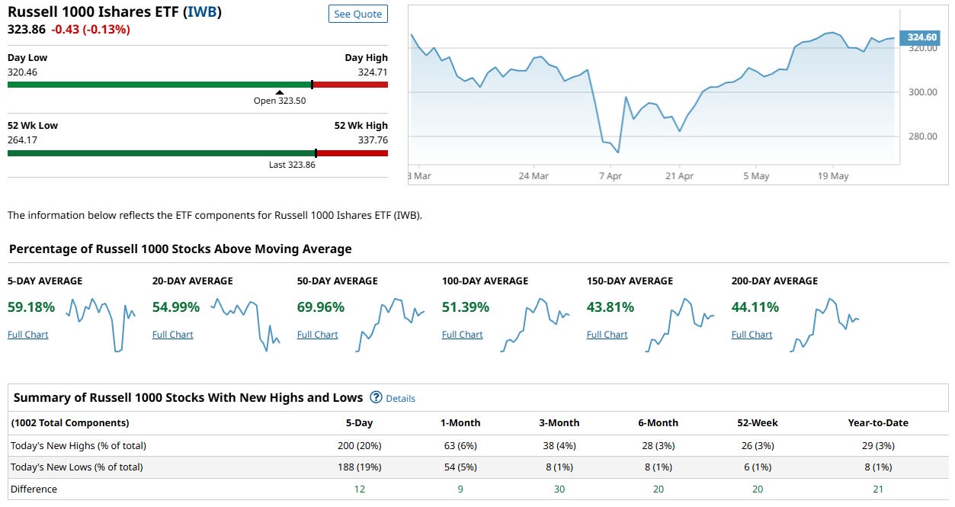
Task: Click the 300.00 level on the chart axis
Action: pyautogui.click(x=922, y=92)
